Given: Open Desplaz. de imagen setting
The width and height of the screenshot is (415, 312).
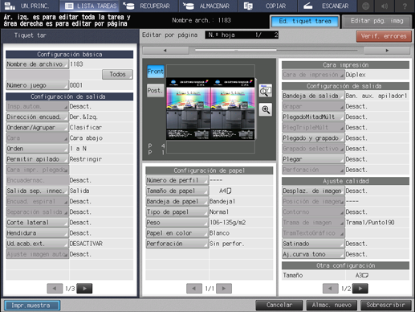Looking at the screenshot, I should click(x=313, y=191).
